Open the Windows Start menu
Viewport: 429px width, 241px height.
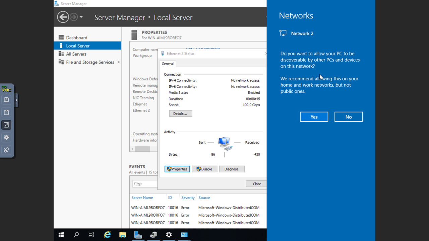(61, 235)
